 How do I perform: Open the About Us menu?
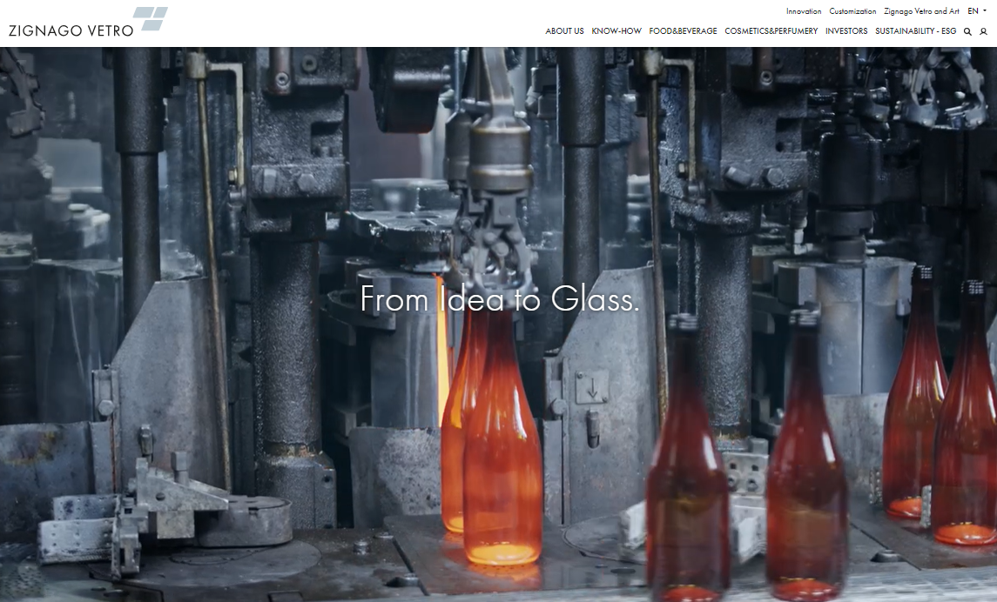pos(564,31)
